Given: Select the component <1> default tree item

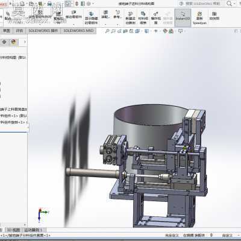Looking at the screenshot, I should point(14,116).
